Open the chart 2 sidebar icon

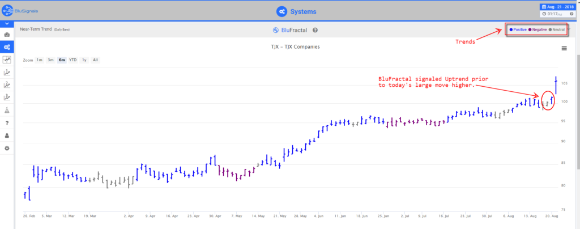click(7, 84)
